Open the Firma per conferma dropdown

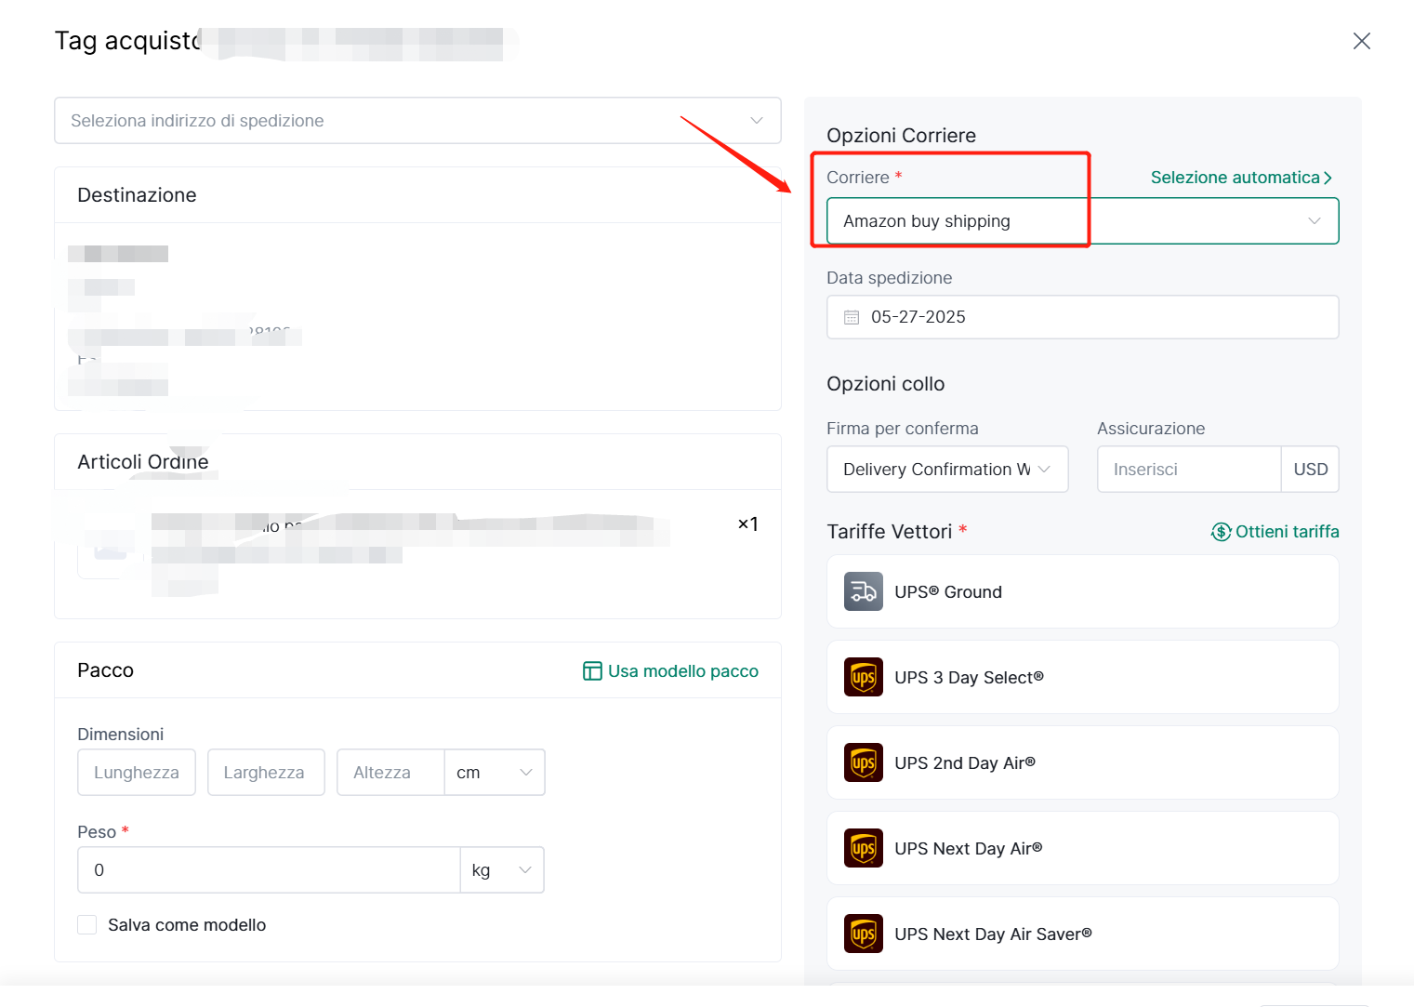point(947,470)
